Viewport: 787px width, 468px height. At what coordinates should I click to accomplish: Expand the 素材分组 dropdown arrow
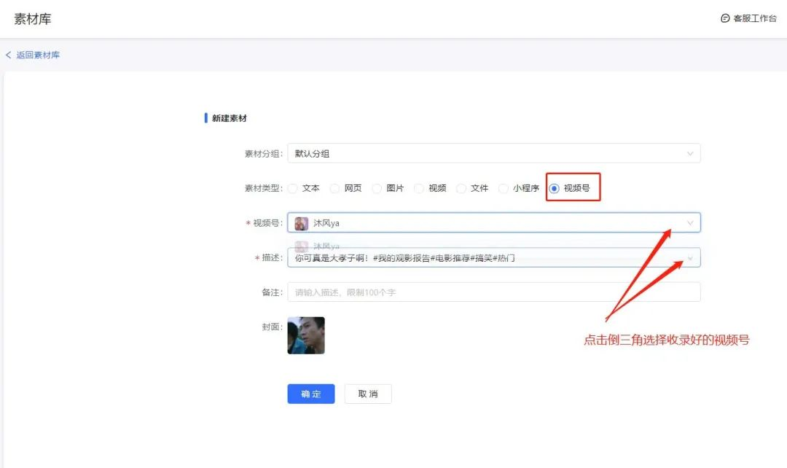pos(689,153)
